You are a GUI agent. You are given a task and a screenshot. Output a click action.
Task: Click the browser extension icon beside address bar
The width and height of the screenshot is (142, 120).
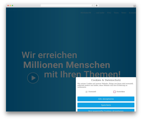[97, 5]
